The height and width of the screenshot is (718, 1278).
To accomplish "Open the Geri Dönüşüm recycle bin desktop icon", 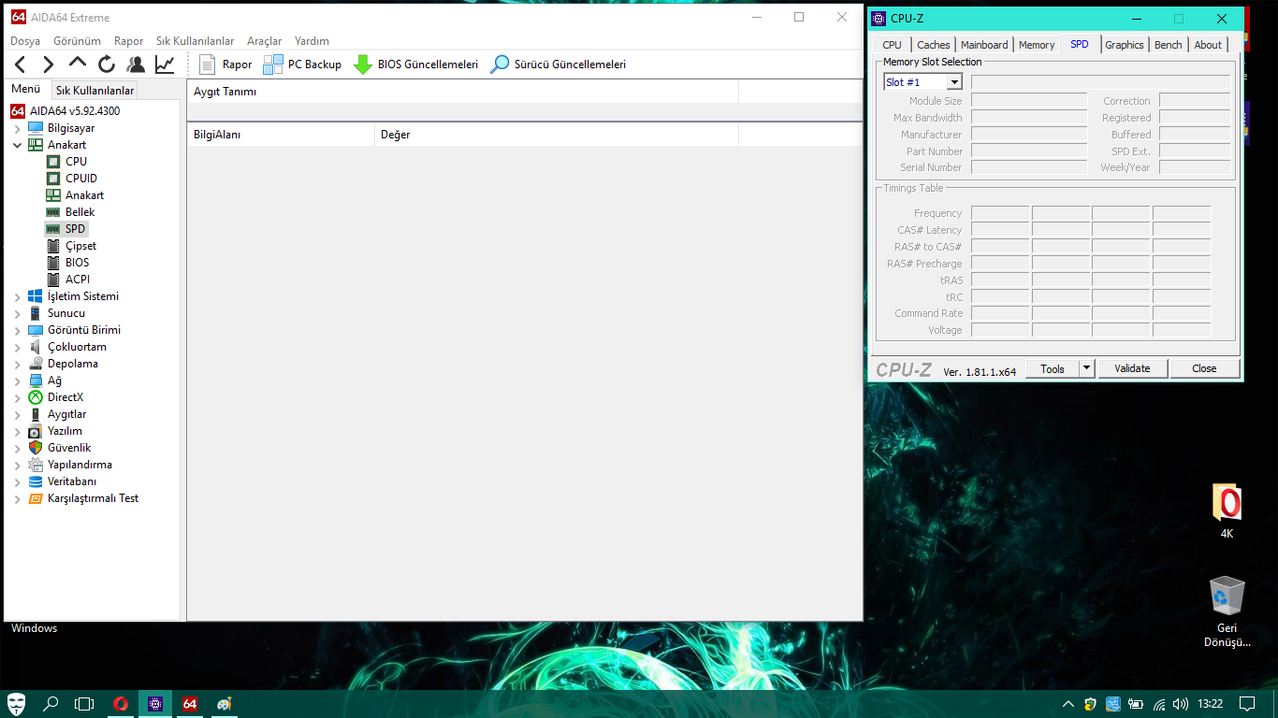I will coord(1227,612).
